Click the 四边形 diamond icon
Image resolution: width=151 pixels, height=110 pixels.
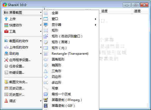46,77
